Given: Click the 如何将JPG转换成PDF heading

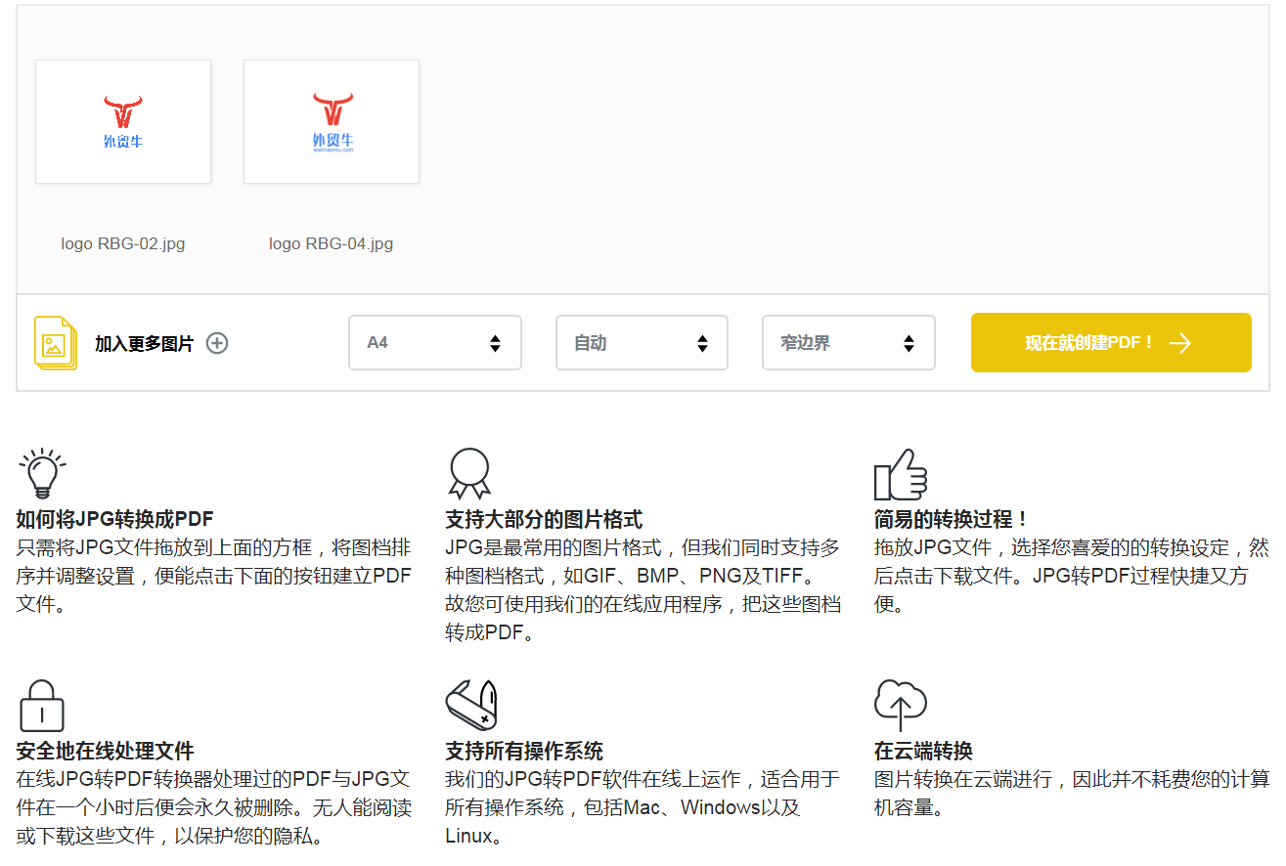Looking at the screenshot, I should [x=114, y=519].
